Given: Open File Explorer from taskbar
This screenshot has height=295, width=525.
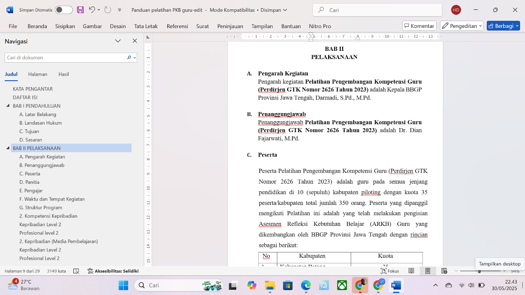Looking at the screenshot, I should click(270, 285).
